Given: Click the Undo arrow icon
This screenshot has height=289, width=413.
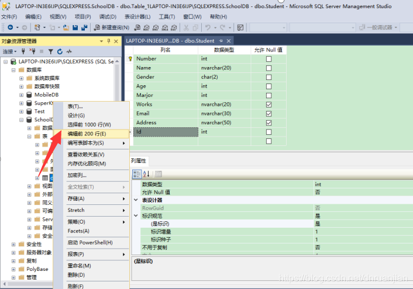Looking at the screenshot, I should (208, 27).
